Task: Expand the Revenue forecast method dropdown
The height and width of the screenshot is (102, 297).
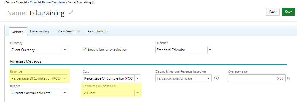Action: (x=65, y=78)
